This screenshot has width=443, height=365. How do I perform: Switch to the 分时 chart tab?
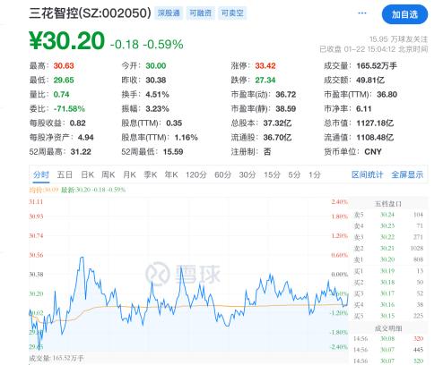(x=41, y=174)
